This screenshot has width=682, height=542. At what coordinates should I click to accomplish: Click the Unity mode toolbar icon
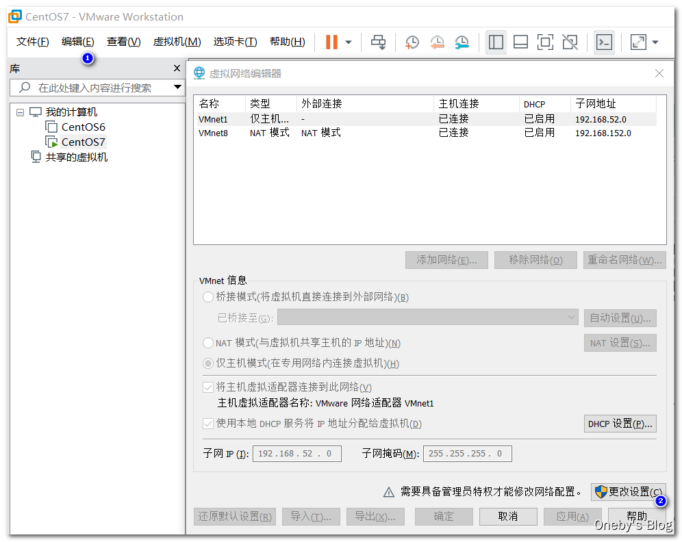point(570,42)
